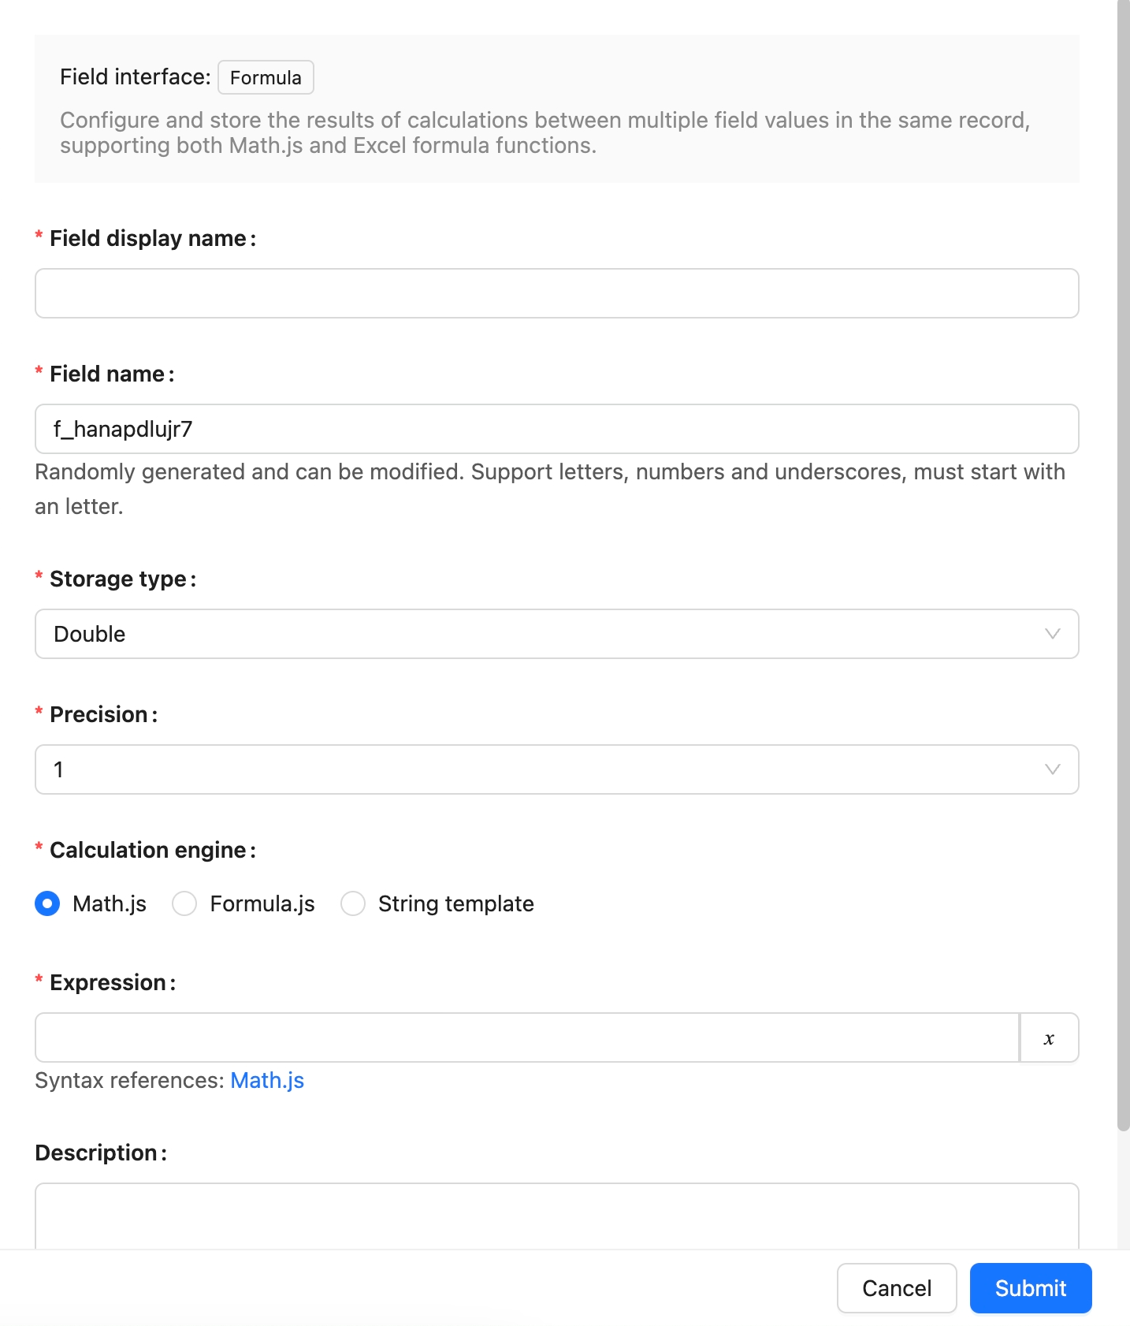Click the vertical scrollbar on the right
The image size is (1130, 1326).
1123,552
